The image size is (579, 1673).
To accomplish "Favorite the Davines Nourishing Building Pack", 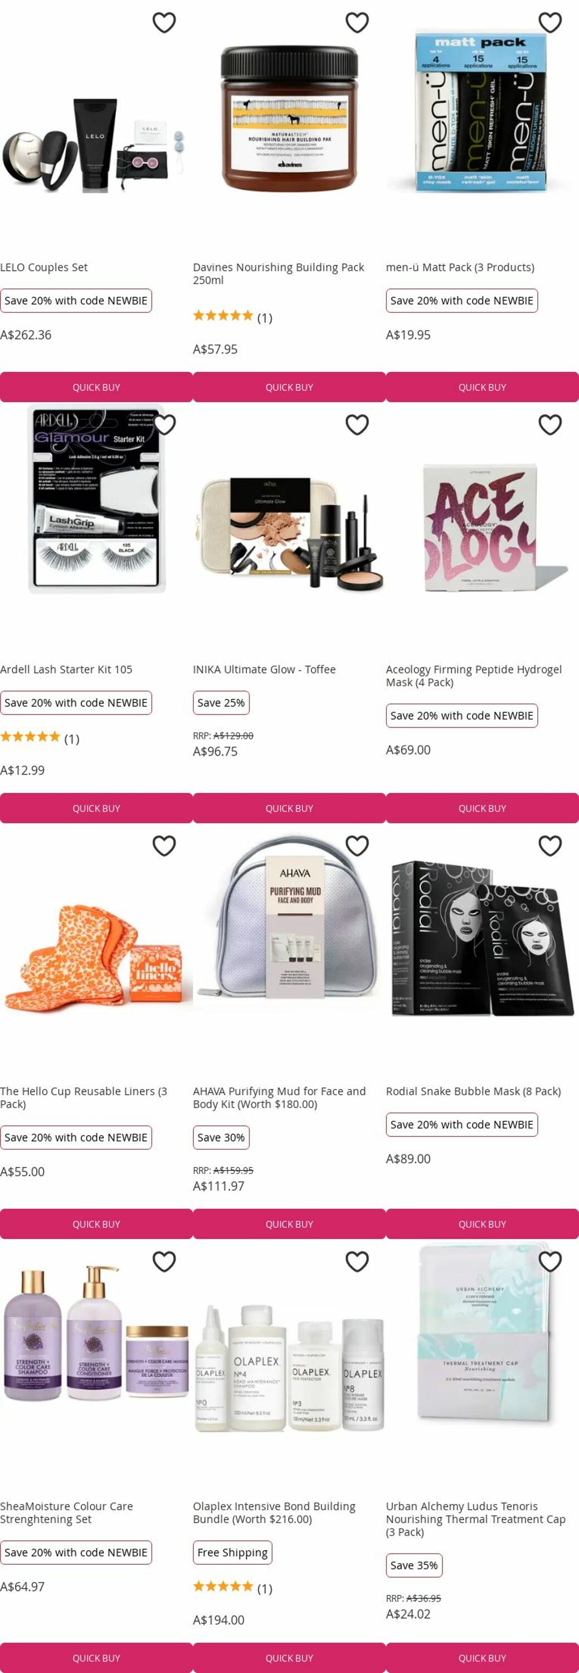I will point(357,23).
